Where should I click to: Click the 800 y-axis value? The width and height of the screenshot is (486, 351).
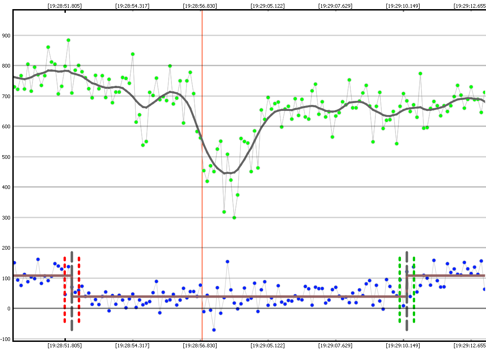pos(6,66)
